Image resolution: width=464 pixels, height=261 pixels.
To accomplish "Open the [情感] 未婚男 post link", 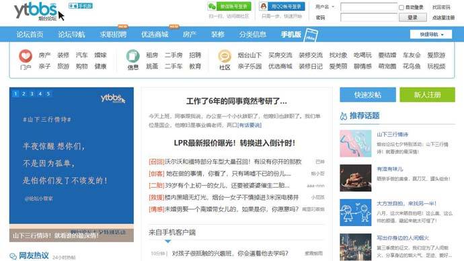I will click(x=224, y=209).
